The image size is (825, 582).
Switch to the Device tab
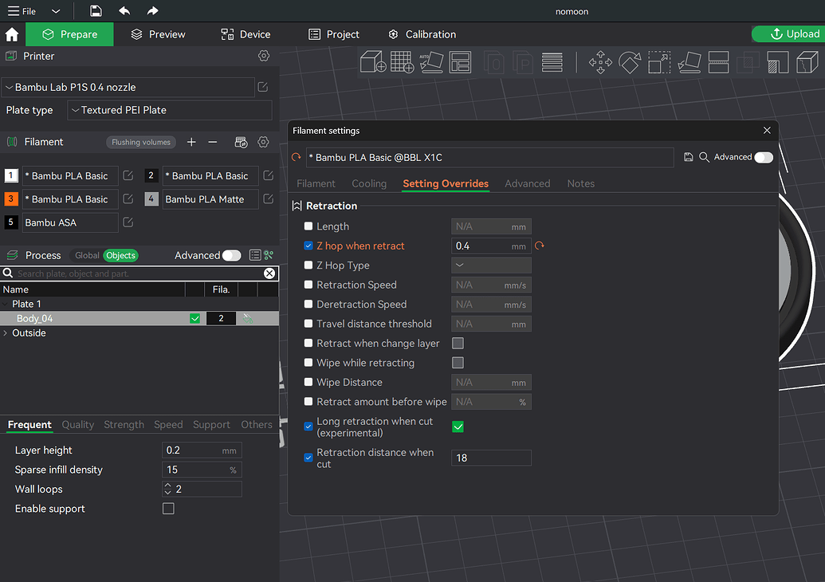coord(246,35)
